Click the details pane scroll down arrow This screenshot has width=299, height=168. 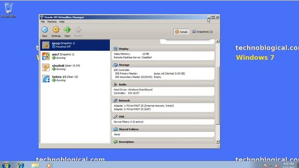(218, 142)
